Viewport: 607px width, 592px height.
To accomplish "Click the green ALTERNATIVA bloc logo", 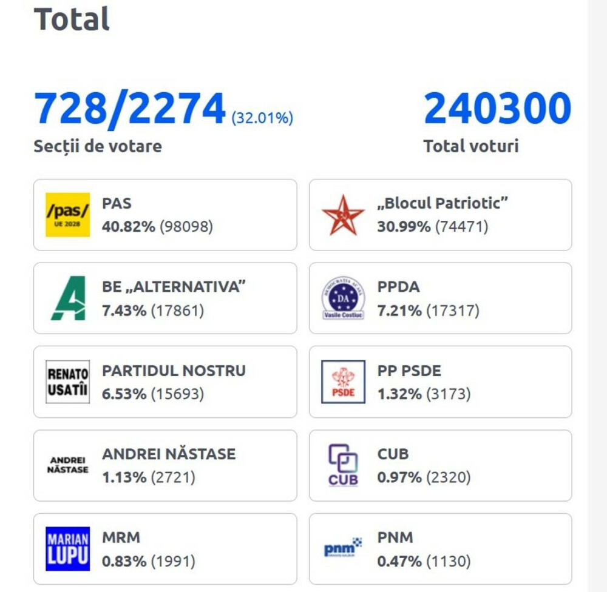I will (x=67, y=298).
